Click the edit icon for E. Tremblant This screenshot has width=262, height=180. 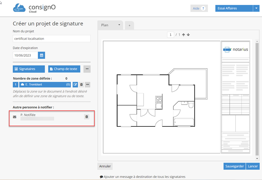pos(75,85)
